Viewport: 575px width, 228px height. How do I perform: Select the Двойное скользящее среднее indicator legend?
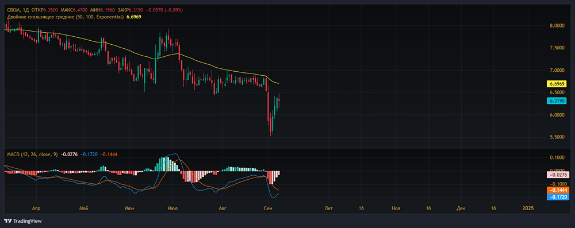66,17
